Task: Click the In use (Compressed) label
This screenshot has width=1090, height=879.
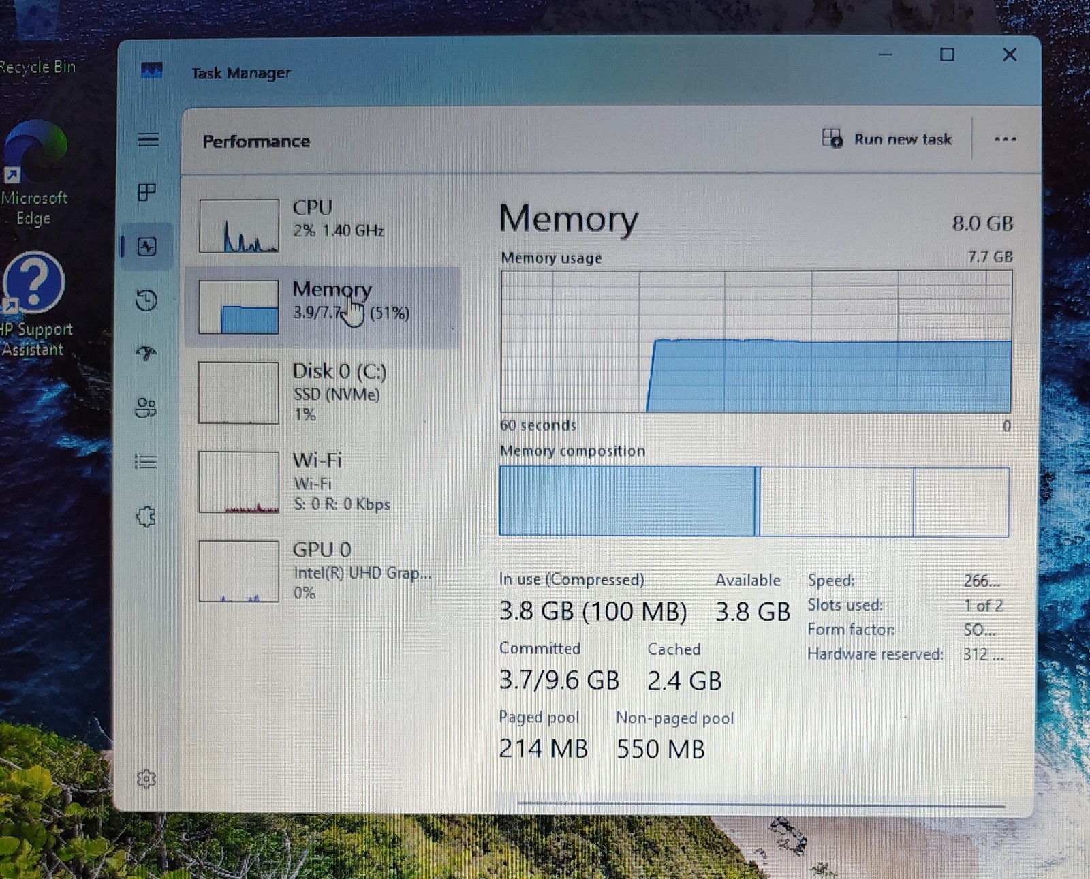Action: click(572, 580)
